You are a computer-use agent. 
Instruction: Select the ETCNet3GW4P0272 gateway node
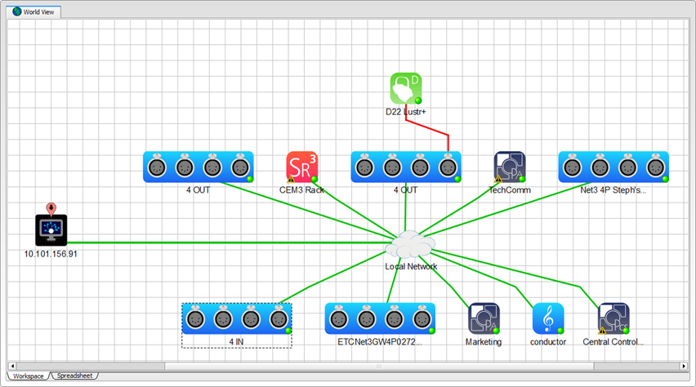pyautogui.click(x=380, y=318)
